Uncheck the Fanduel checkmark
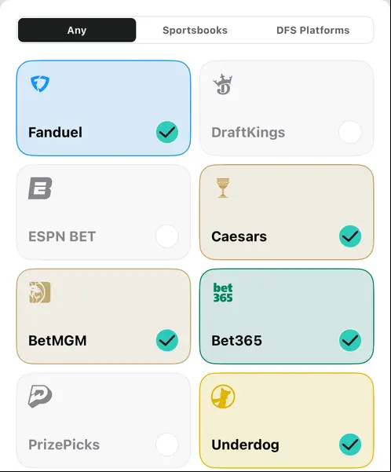The image size is (391, 472). [x=167, y=132]
